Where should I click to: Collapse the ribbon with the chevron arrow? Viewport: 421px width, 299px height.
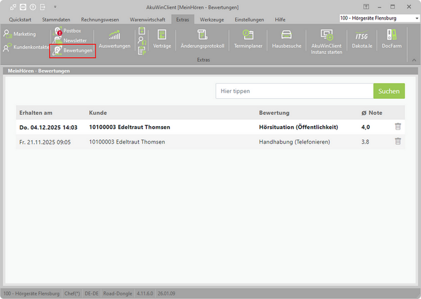[414, 59]
